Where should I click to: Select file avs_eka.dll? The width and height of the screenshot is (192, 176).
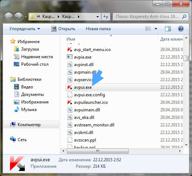[x=84, y=117]
